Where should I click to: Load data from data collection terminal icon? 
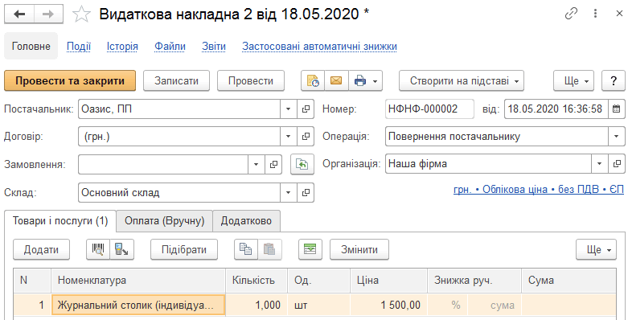point(121,249)
